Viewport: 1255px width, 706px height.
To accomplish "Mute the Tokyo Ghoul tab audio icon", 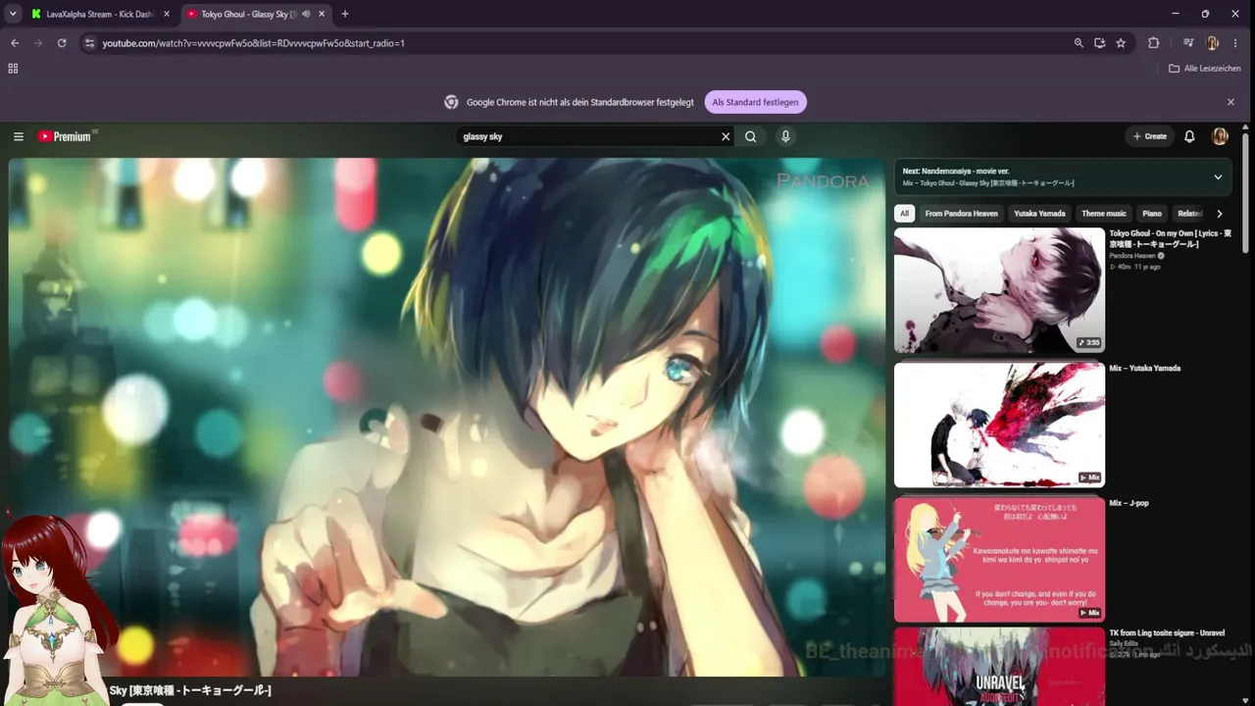I will pyautogui.click(x=306, y=14).
